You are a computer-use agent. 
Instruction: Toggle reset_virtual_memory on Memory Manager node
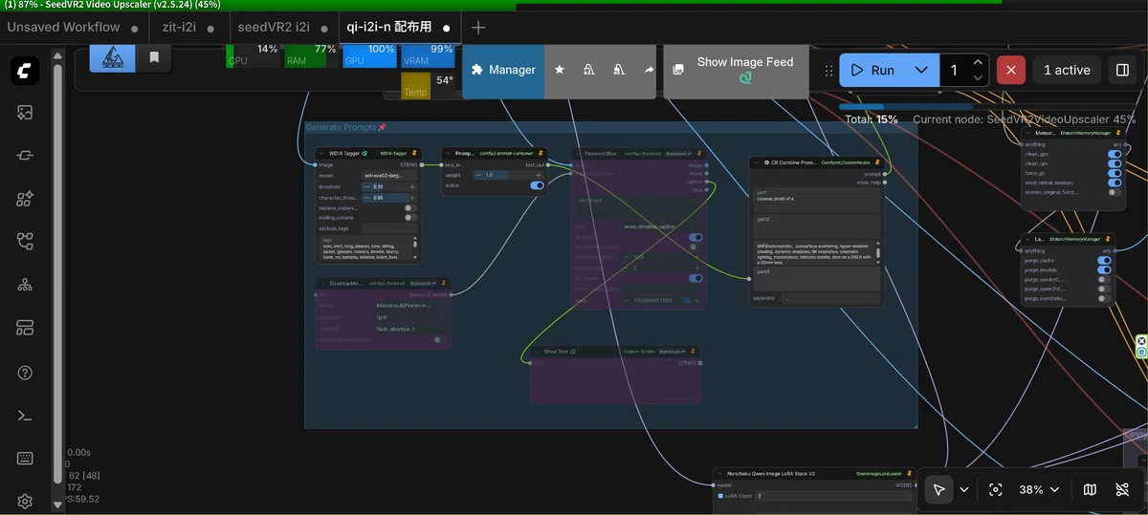pyautogui.click(x=1115, y=182)
